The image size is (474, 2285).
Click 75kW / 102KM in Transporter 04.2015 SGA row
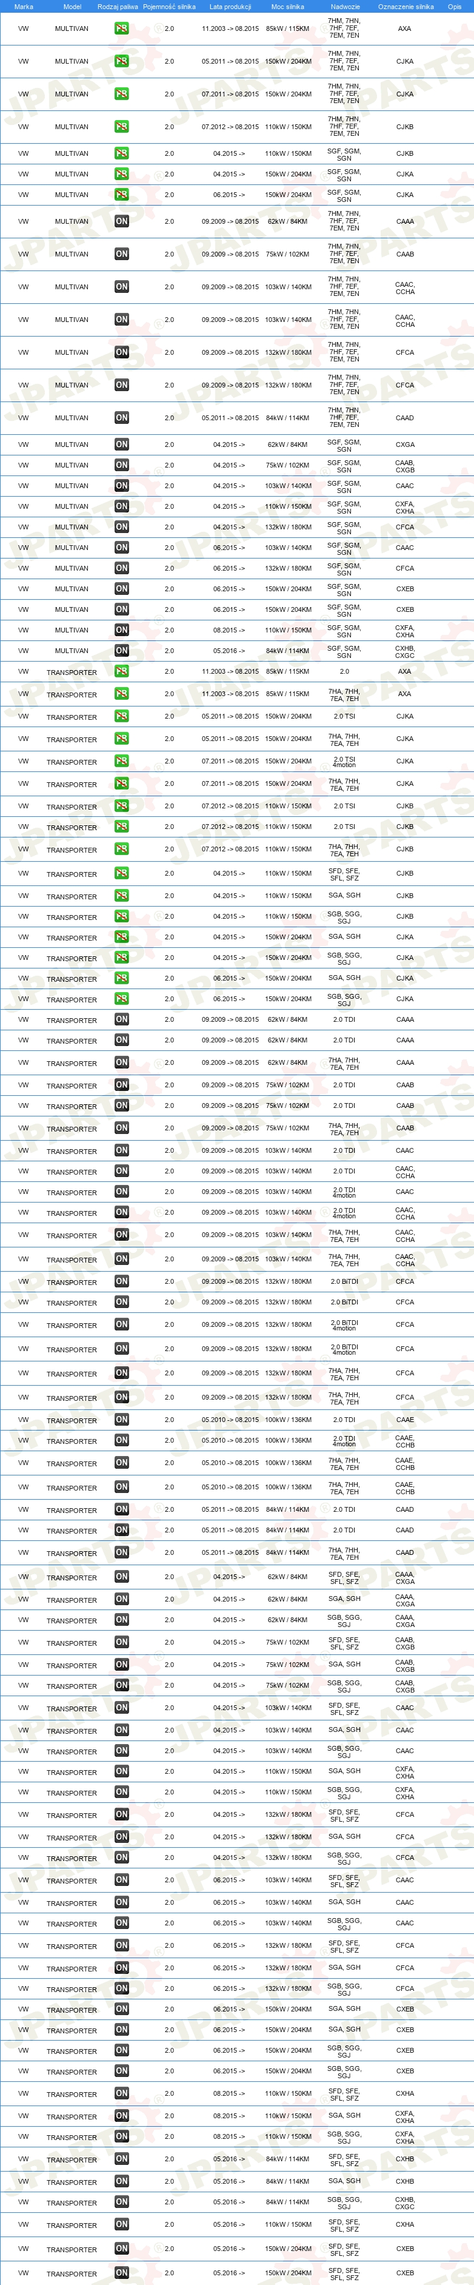click(288, 1664)
